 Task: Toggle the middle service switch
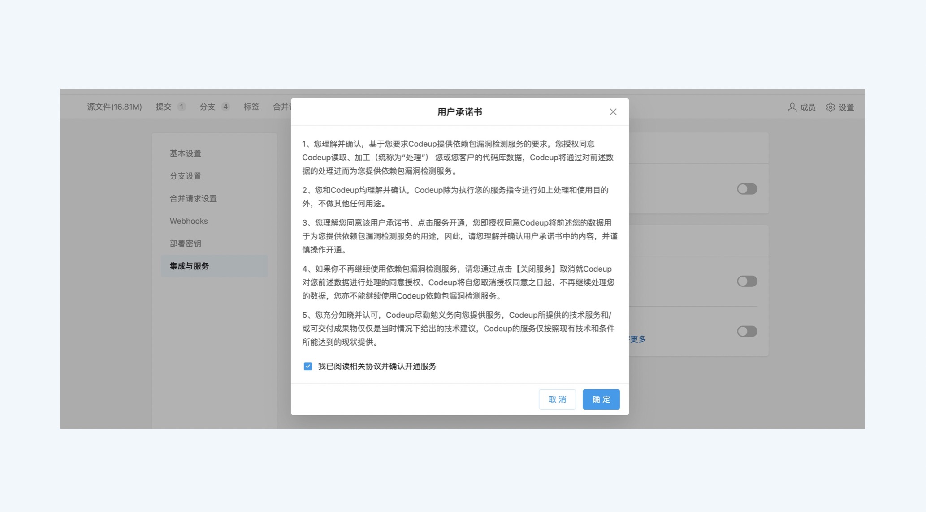(x=747, y=281)
